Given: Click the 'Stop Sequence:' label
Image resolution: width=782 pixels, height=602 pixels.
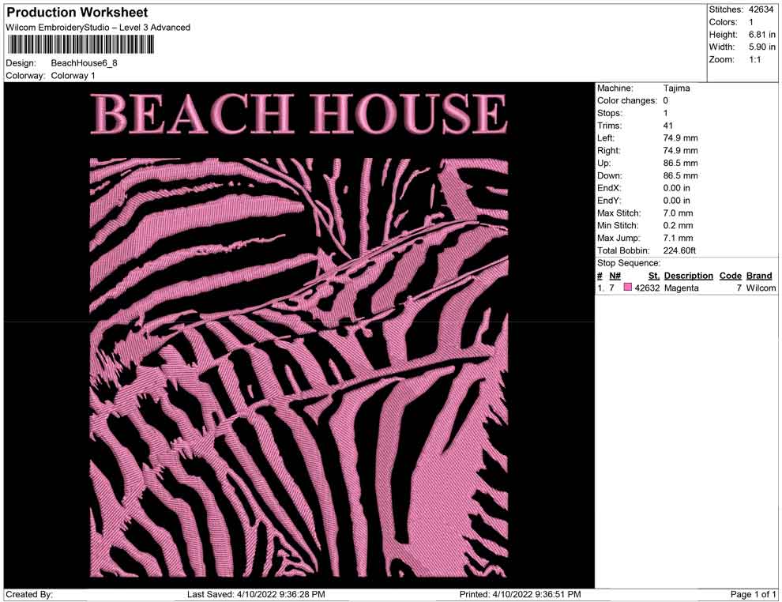Looking at the screenshot, I should coord(629,263).
